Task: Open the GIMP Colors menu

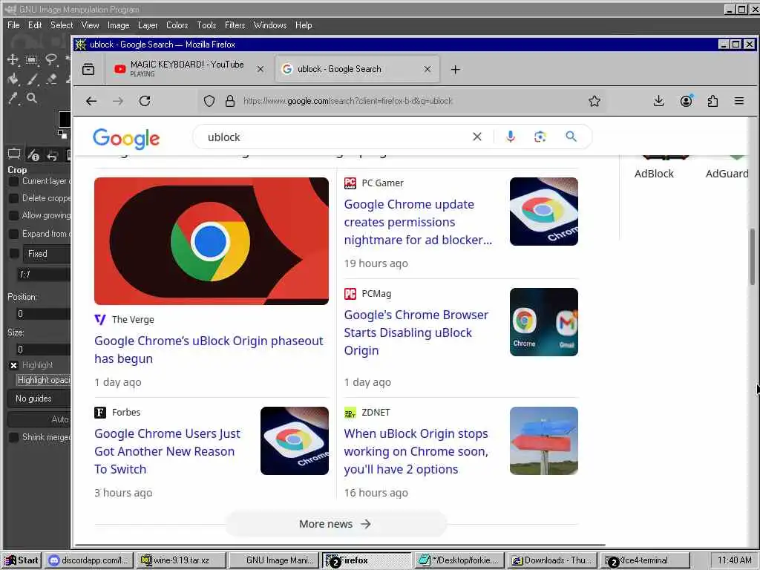Action: point(177,25)
